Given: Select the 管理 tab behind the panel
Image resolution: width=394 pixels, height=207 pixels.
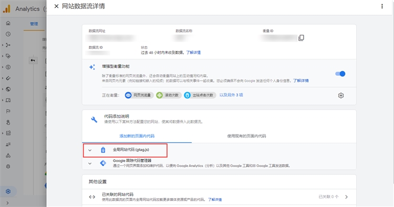Looking at the screenshot, I should [x=34, y=24].
